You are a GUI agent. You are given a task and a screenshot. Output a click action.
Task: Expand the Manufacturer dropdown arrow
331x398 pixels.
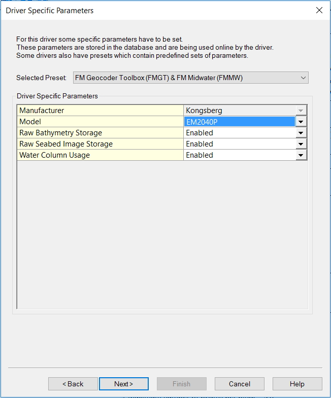tap(301, 111)
